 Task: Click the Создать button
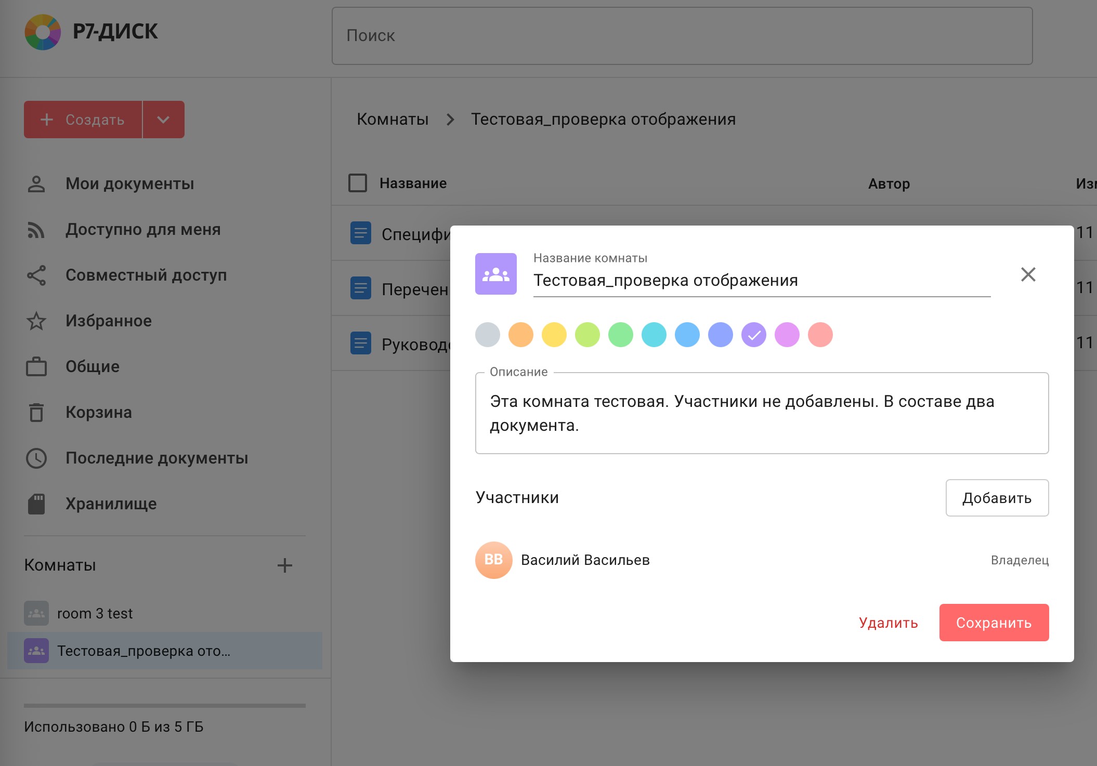(83, 120)
